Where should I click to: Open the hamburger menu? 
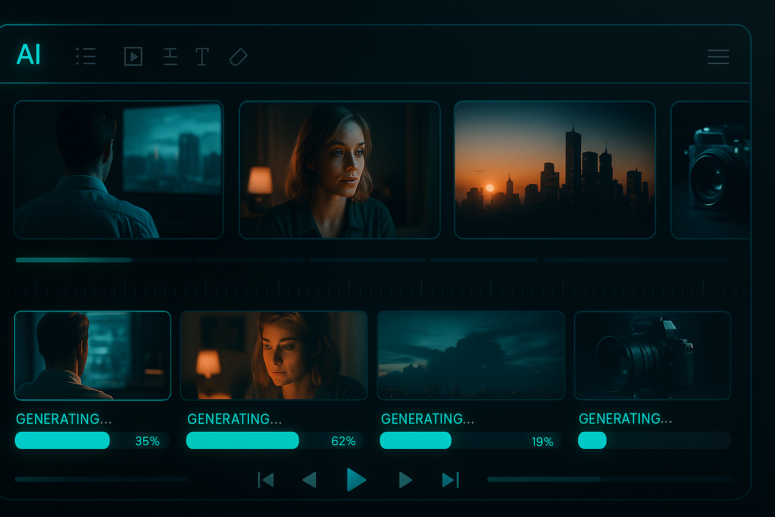(x=718, y=57)
